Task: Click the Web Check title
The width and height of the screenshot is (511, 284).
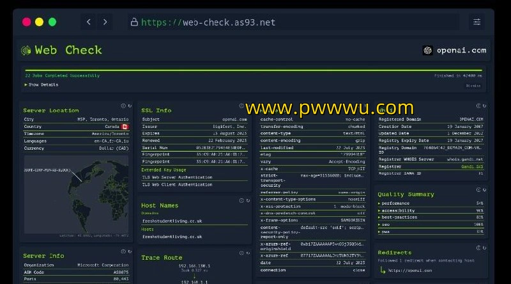Action: point(68,51)
